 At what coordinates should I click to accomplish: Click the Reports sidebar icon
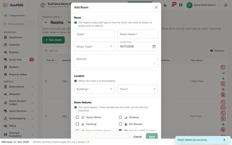[5, 67]
